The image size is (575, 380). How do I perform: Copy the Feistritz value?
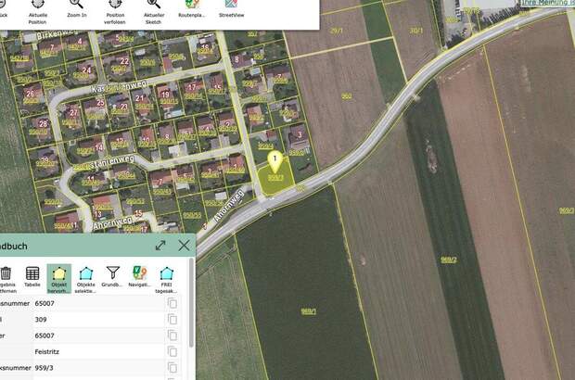click(x=172, y=351)
